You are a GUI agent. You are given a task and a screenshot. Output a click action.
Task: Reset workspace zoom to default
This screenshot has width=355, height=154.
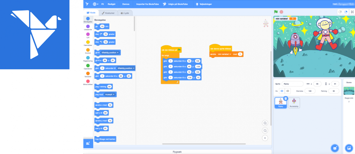point(265,138)
